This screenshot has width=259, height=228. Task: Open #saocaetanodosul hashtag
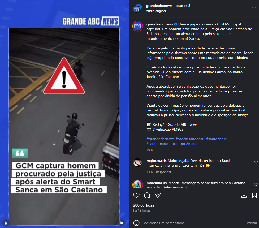pos(190,139)
